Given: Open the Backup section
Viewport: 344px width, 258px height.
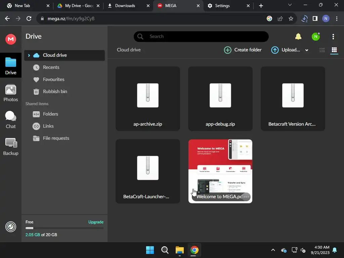Looking at the screenshot, I should (10, 146).
